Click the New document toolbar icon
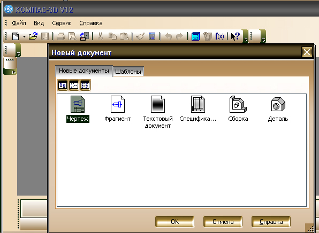The image size is (319, 233). 16,36
